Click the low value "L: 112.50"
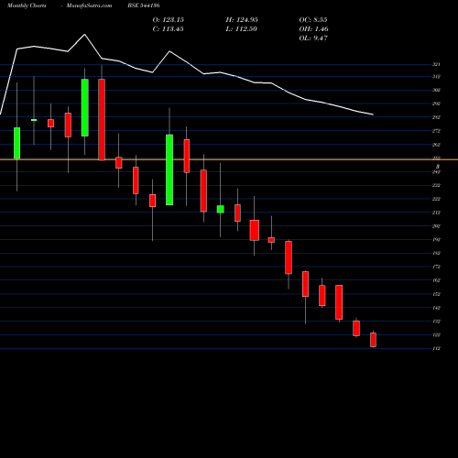 (x=241, y=29)
